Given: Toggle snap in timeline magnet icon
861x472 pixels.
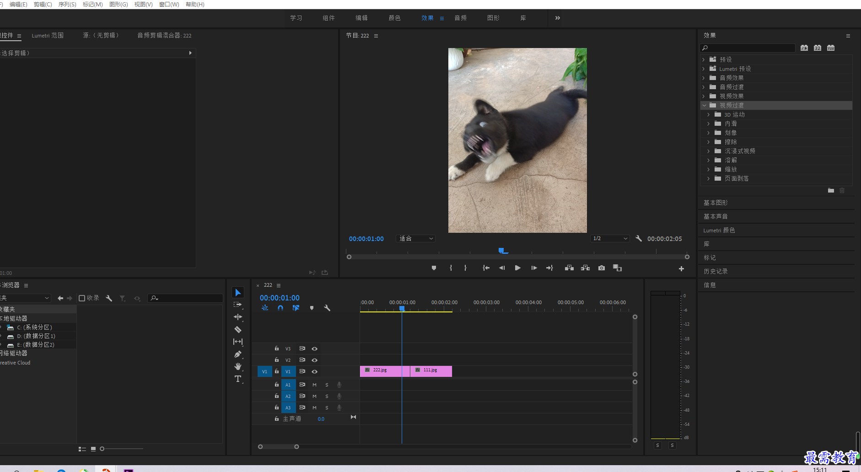Looking at the screenshot, I should (280, 308).
